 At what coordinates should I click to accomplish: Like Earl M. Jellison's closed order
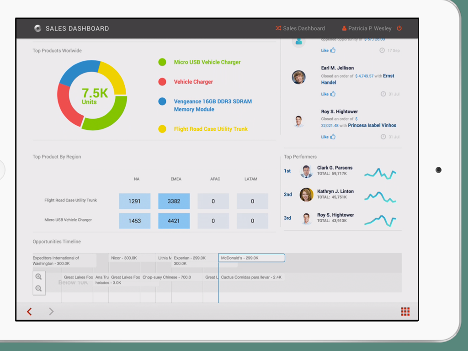(x=328, y=94)
